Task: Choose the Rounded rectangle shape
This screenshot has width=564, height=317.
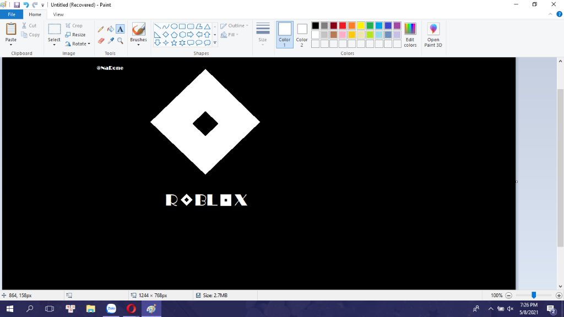Action: pos(190,26)
